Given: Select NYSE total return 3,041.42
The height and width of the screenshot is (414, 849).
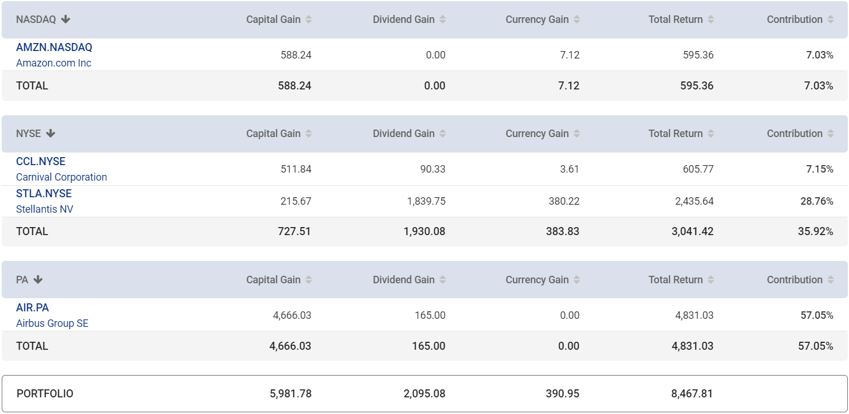Looking at the screenshot, I should click(x=693, y=232).
